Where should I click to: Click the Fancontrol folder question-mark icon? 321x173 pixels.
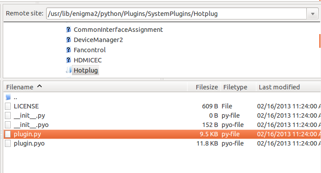[x=68, y=50]
